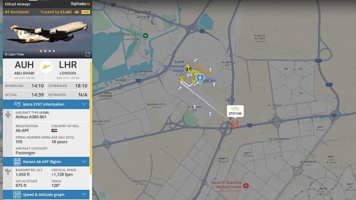Open the More EY67 information section header
The image size is (356, 200).
point(46,104)
